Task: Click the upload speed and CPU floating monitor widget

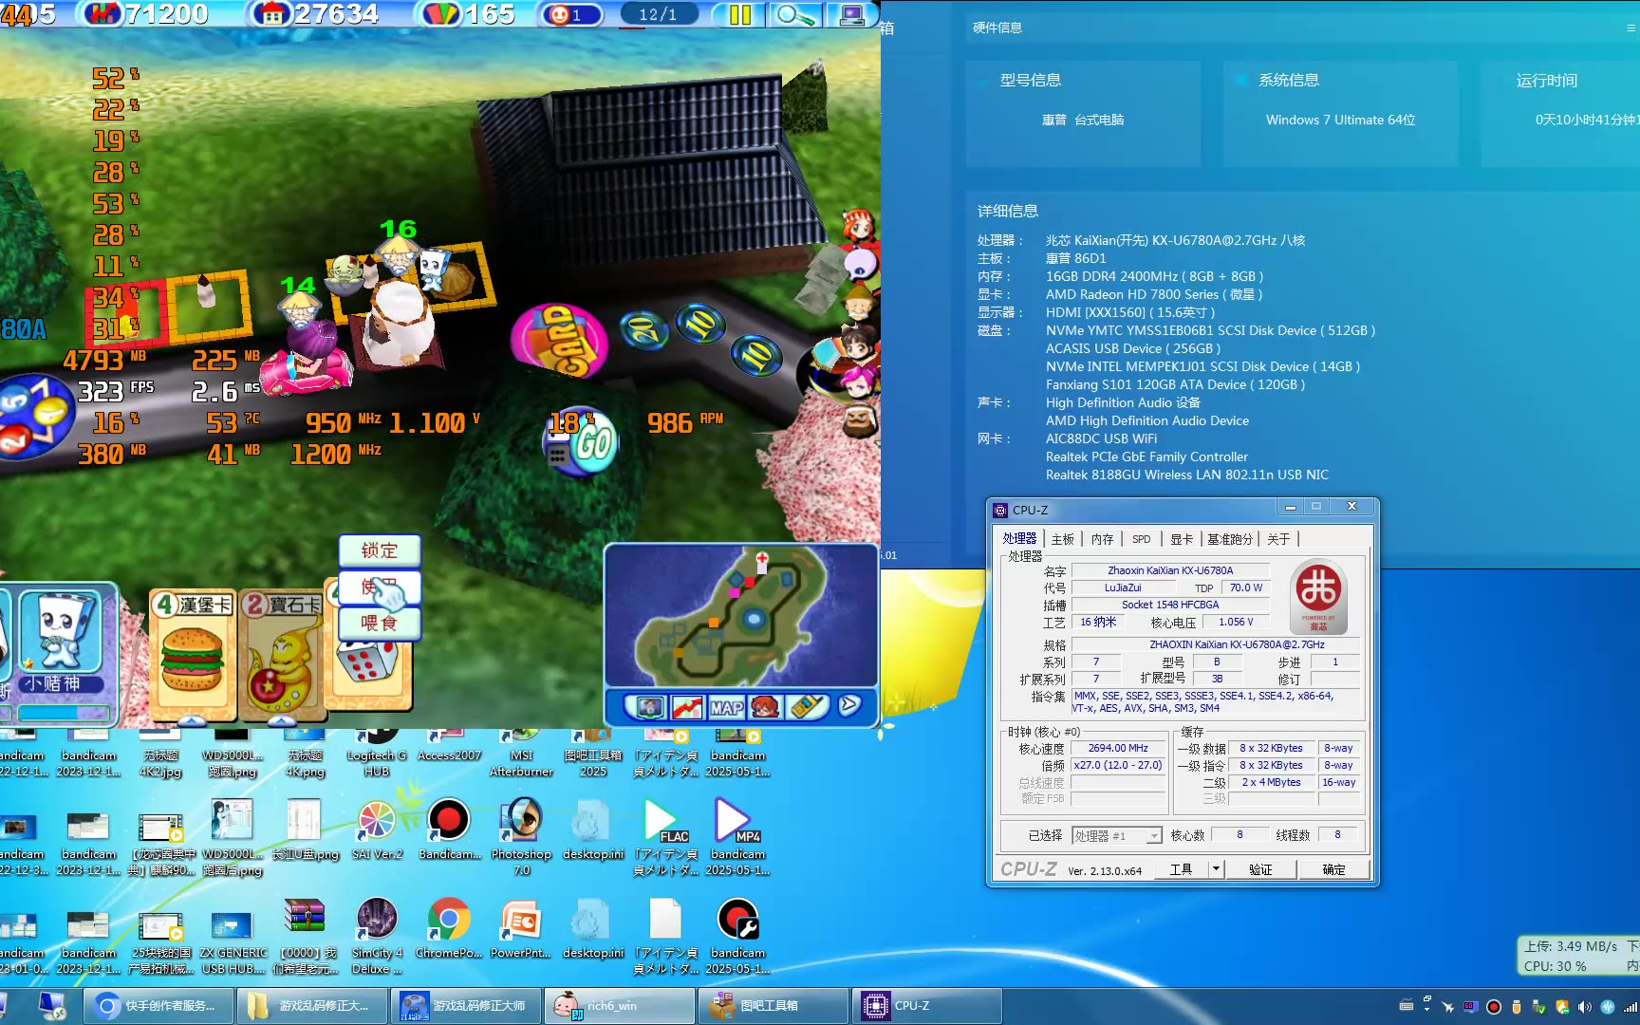Action: click(1577, 957)
